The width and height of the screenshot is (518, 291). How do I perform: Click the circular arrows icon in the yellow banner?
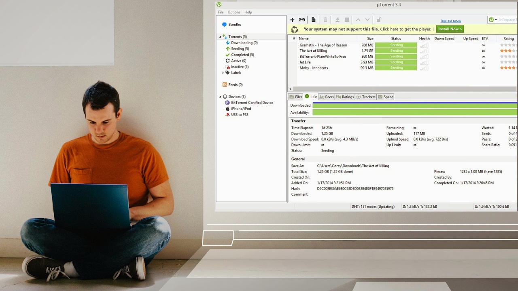point(295,29)
